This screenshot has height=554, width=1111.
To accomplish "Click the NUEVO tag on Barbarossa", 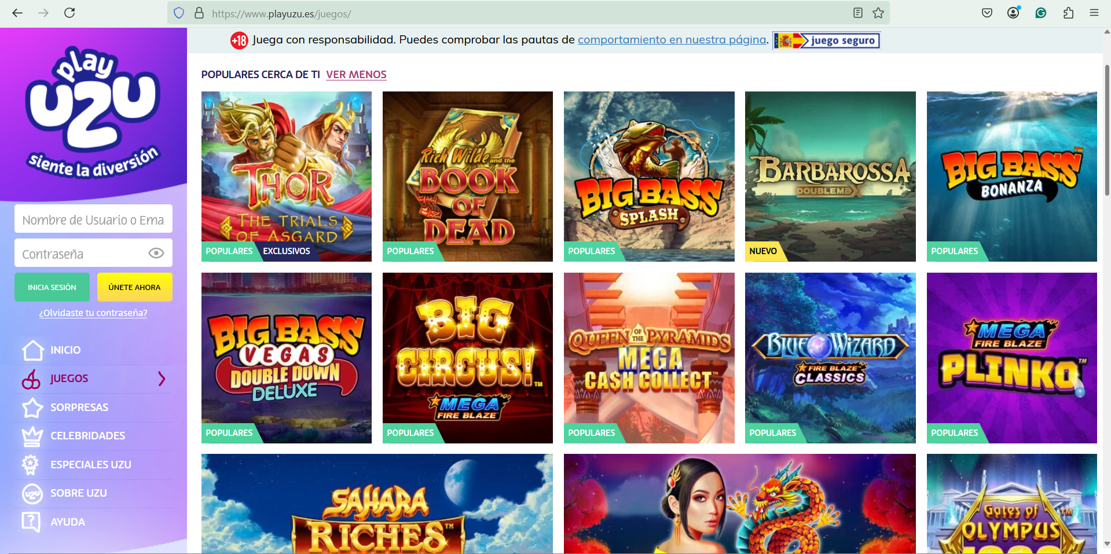I will click(763, 251).
